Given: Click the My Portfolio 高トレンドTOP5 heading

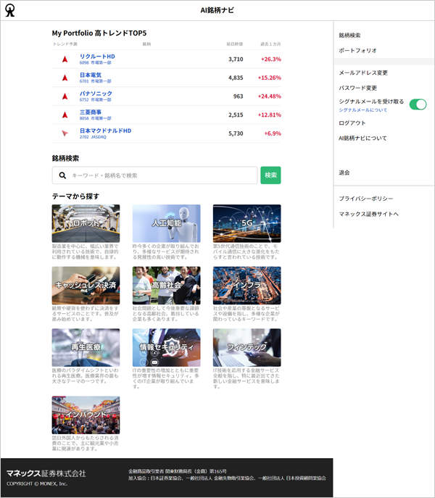Looking at the screenshot, I should (x=99, y=33).
